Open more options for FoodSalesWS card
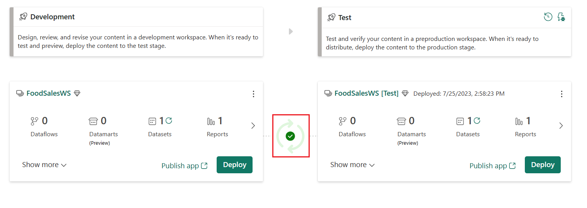The width and height of the screenshot is (587, 208). pyautogui.click(x=253, y=94)
